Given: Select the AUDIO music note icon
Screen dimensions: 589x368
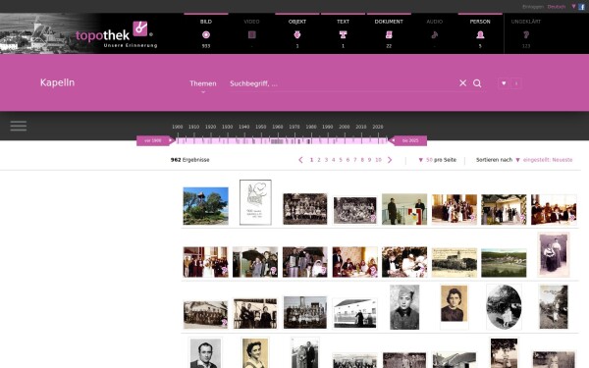Looking at the screenshot, I should tap(435, 35).
